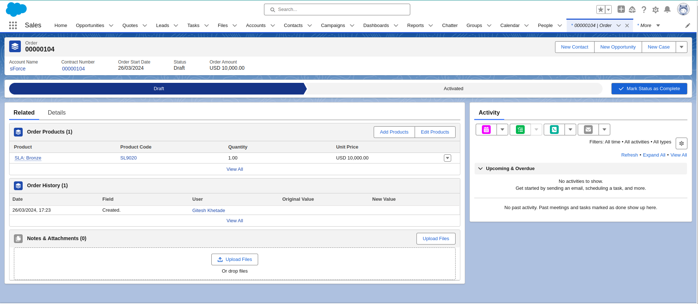Click the pencil icon to edit navigation
698x304 pixels.
(x=687, y=26)
